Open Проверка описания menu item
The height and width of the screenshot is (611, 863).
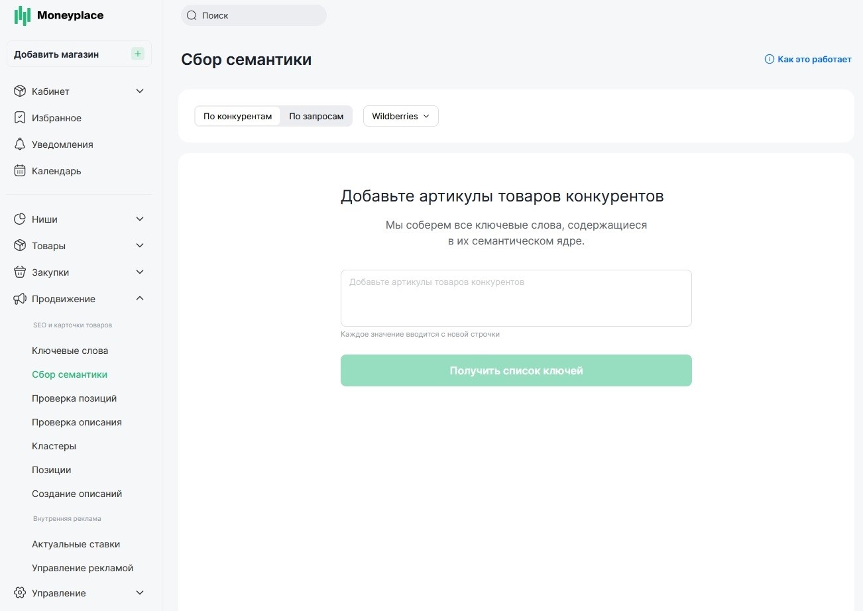click(77, 422)
